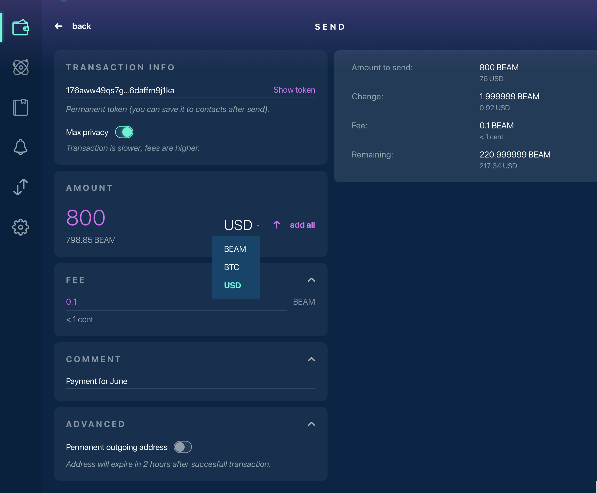
Task: Open notifications via the bell icon
Action: point(21,147)
